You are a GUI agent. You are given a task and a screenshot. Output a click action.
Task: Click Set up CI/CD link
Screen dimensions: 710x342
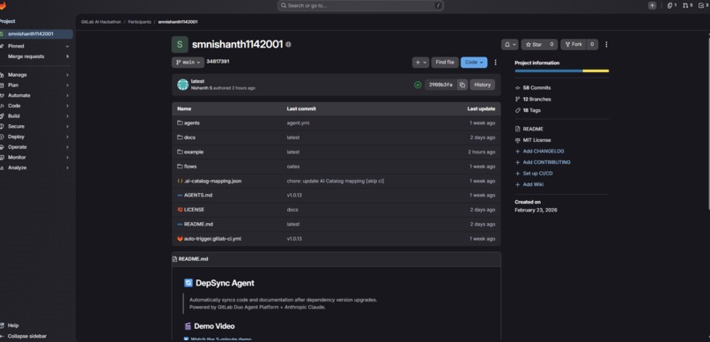pyautogui.click(x=537, y=174)
